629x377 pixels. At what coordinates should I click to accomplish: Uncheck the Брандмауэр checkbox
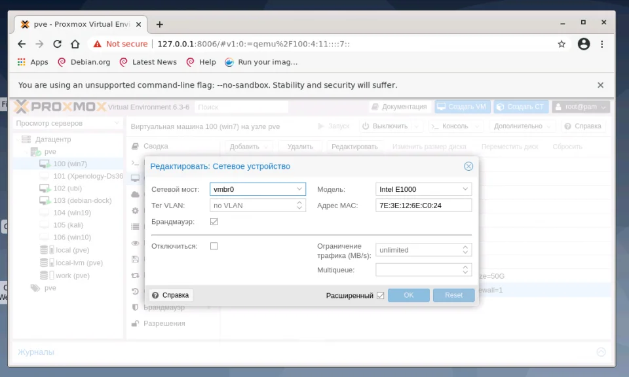(213, 221)
